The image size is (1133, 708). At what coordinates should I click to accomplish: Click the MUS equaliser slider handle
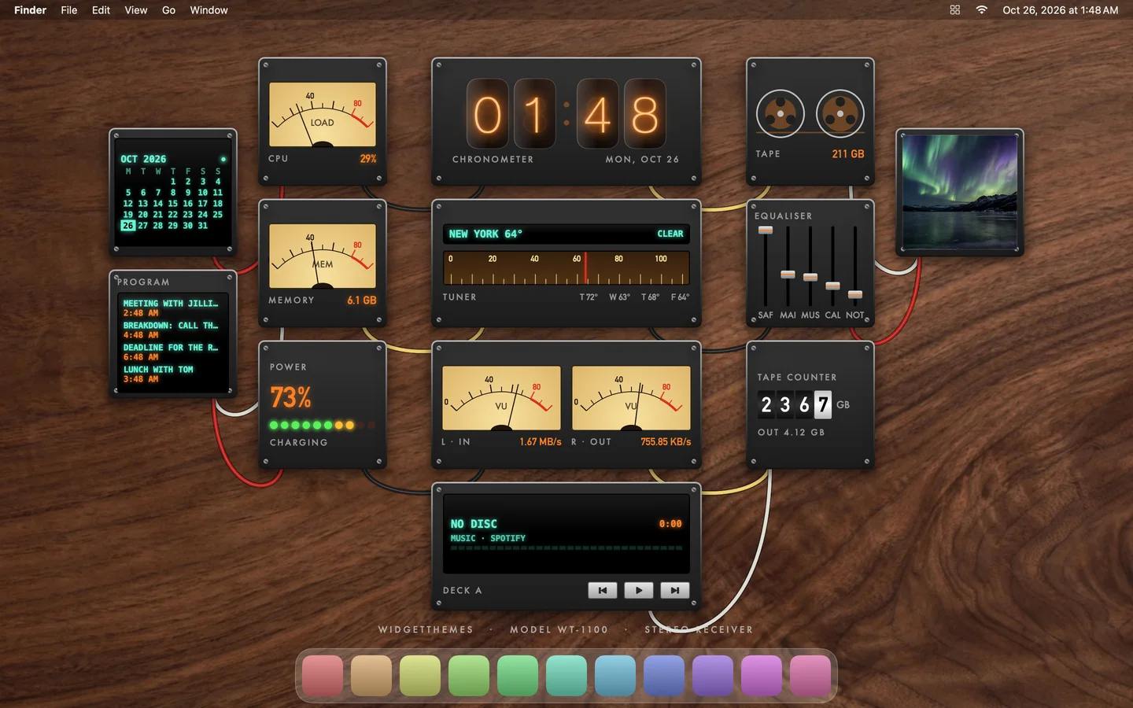(x=810, y=277)
